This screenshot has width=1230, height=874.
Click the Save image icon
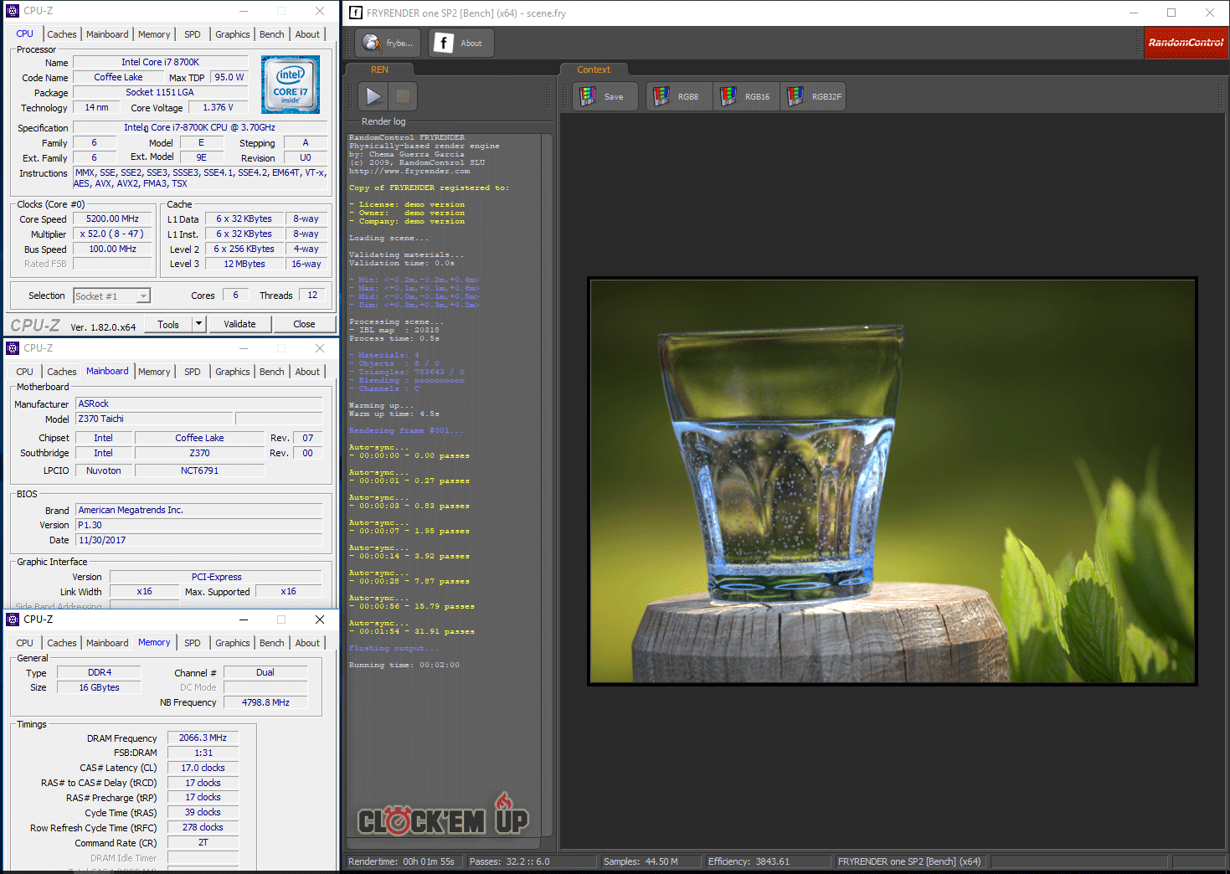(589, 96)
